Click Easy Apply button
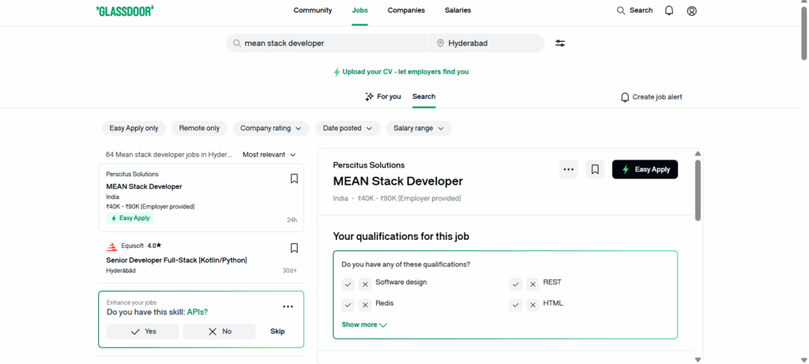 (x=645, y=169)
